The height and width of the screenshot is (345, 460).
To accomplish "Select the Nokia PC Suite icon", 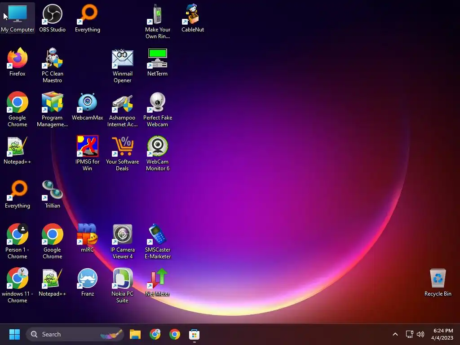I will pos(122,285).
